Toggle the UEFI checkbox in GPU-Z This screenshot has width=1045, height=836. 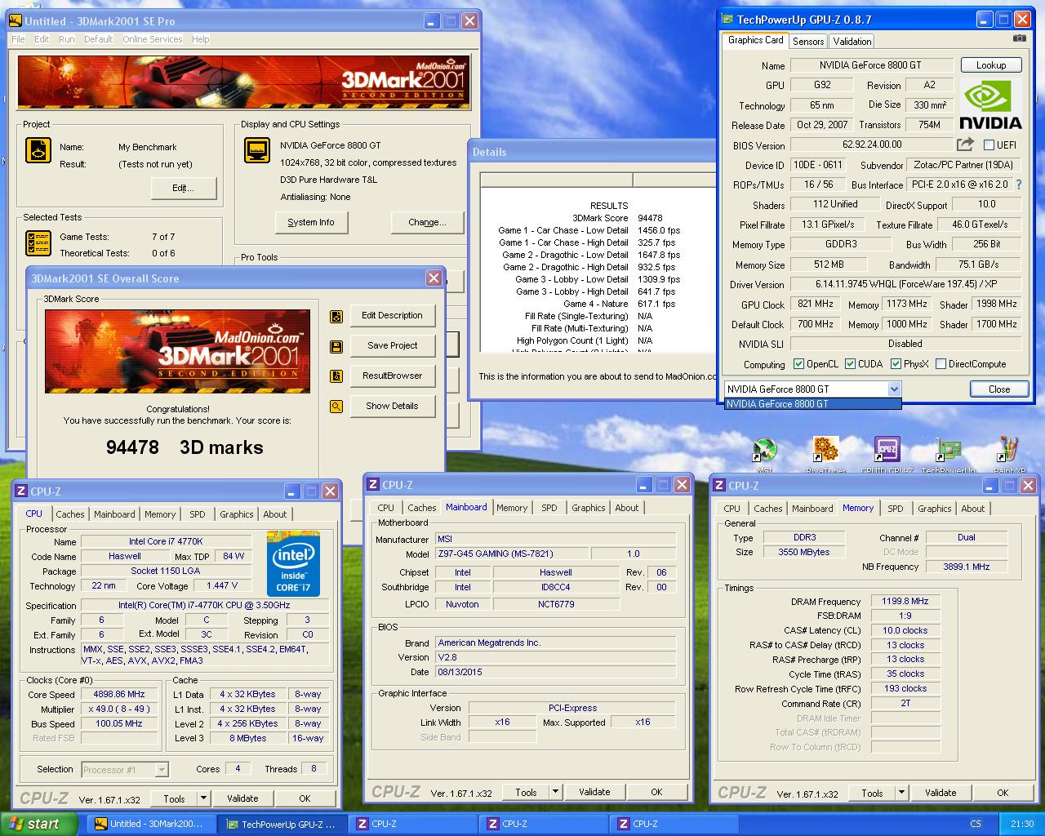989,145
